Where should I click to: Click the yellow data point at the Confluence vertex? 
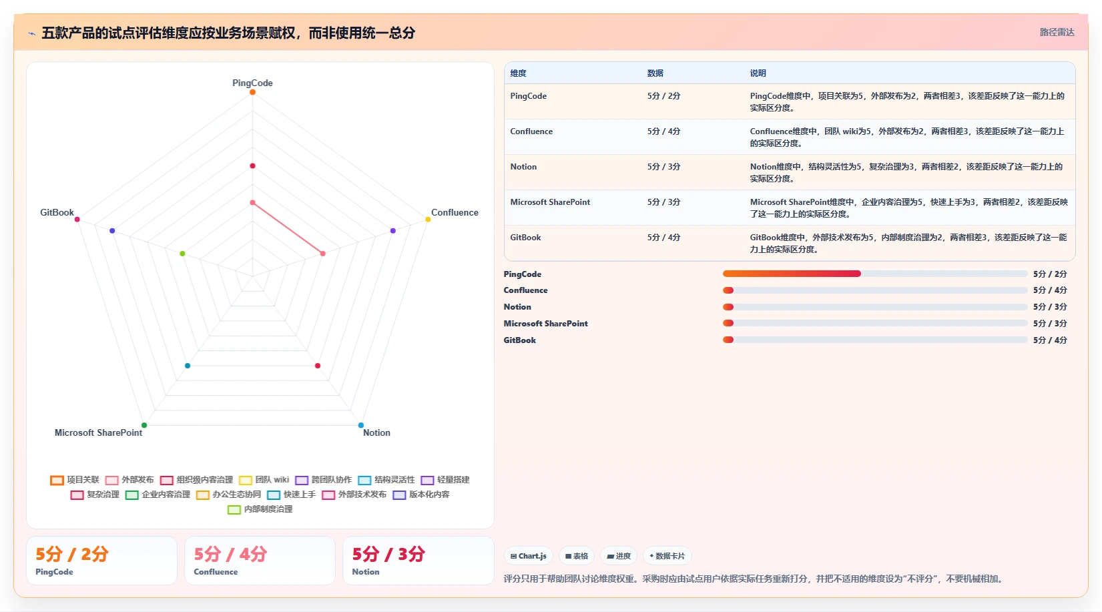click(428, 219)
